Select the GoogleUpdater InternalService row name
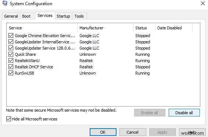Screen dimensions: 208x137 pos(45,42)
